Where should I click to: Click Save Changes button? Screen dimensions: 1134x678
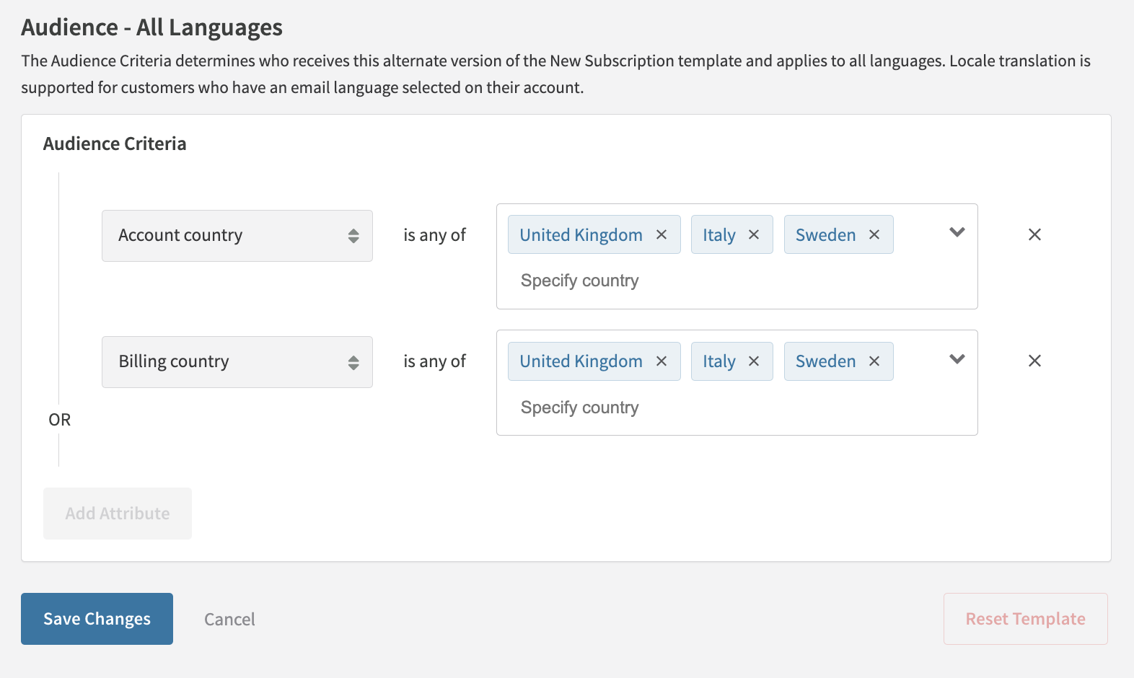(97, 619)
